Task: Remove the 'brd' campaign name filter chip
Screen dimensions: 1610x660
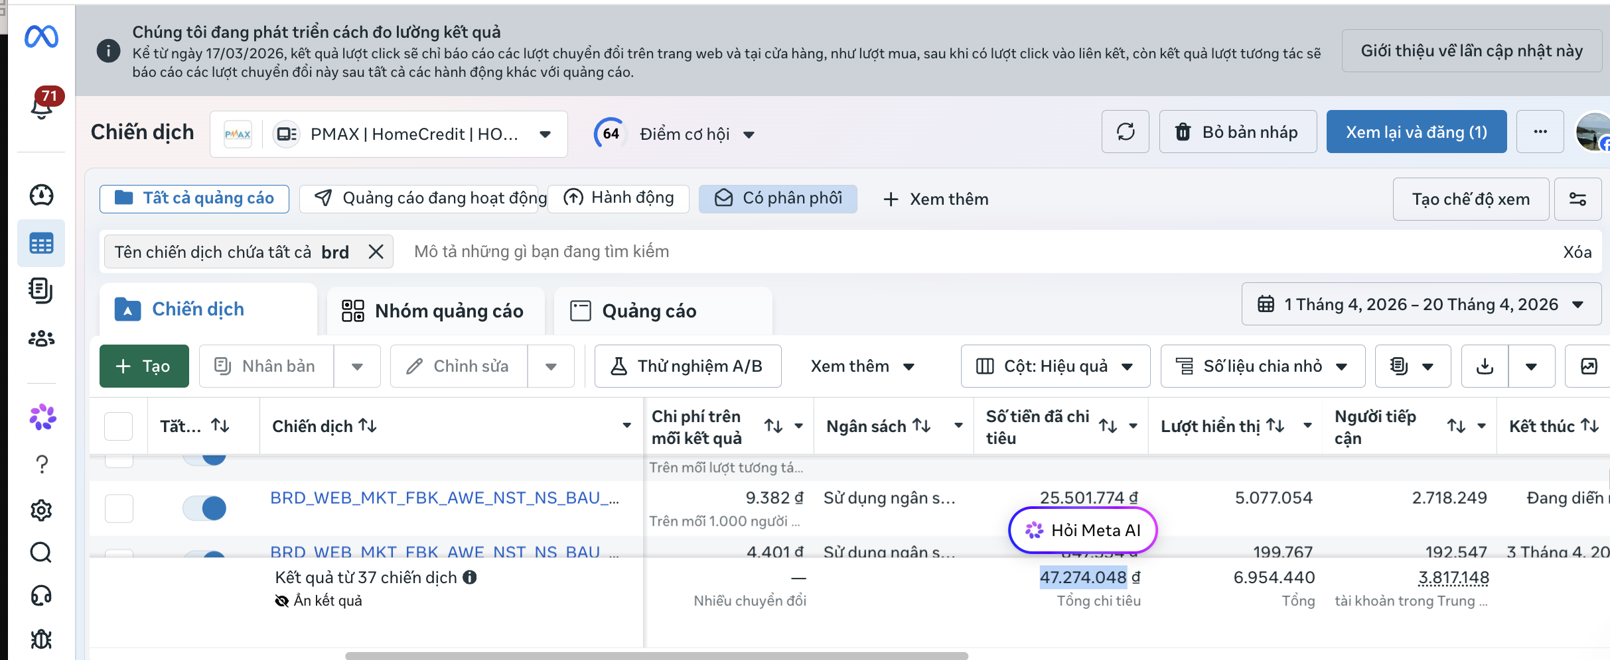Action: coord(376,252)
